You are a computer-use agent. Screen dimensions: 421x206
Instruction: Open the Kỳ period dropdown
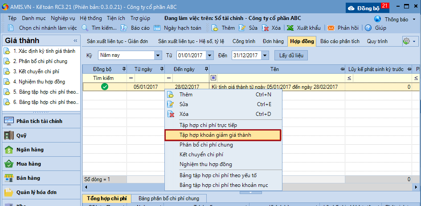pyautogui.click(x=158, y=55)
